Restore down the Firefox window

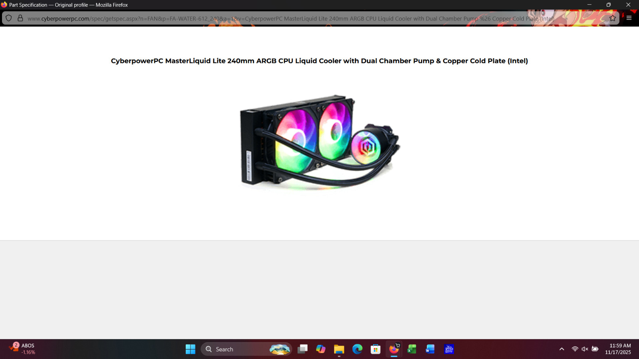tap(609, 5)
